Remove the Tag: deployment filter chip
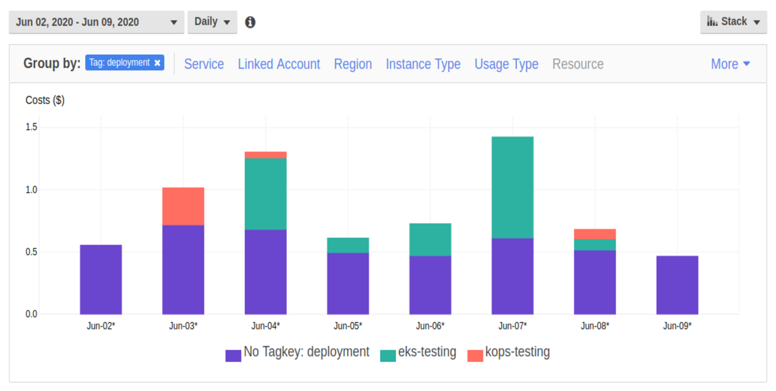The height and width of the screenshot is (391, 776). (157, 63)
